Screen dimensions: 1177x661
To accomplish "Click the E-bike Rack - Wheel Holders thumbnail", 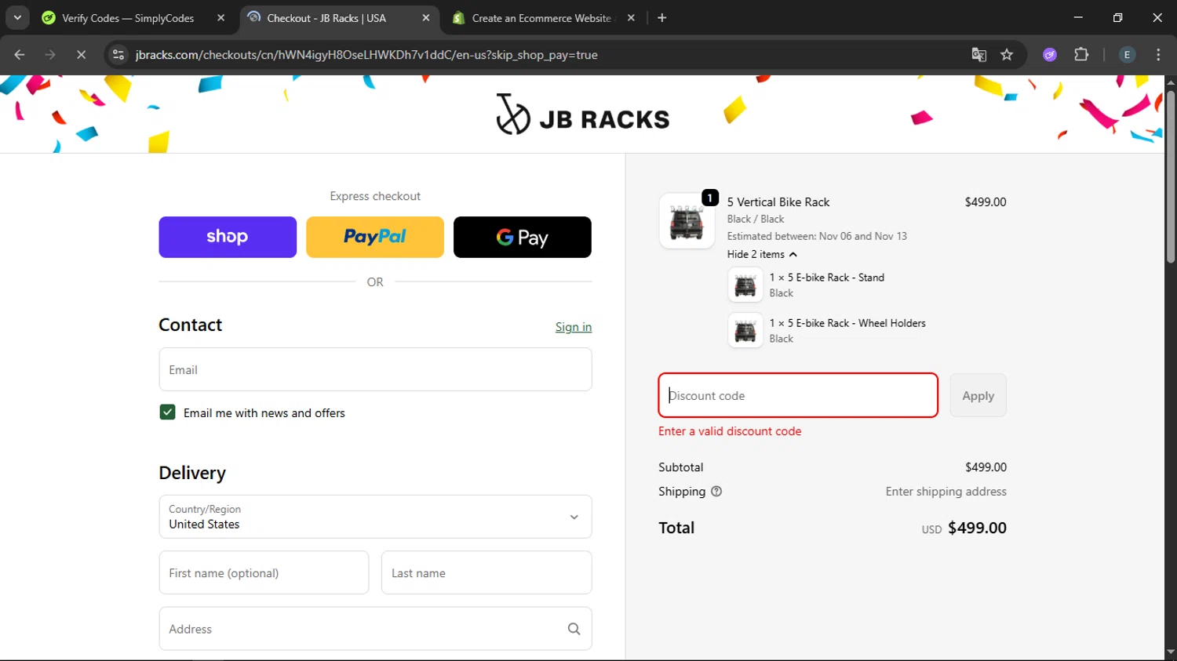I will (x=745, y=330).
